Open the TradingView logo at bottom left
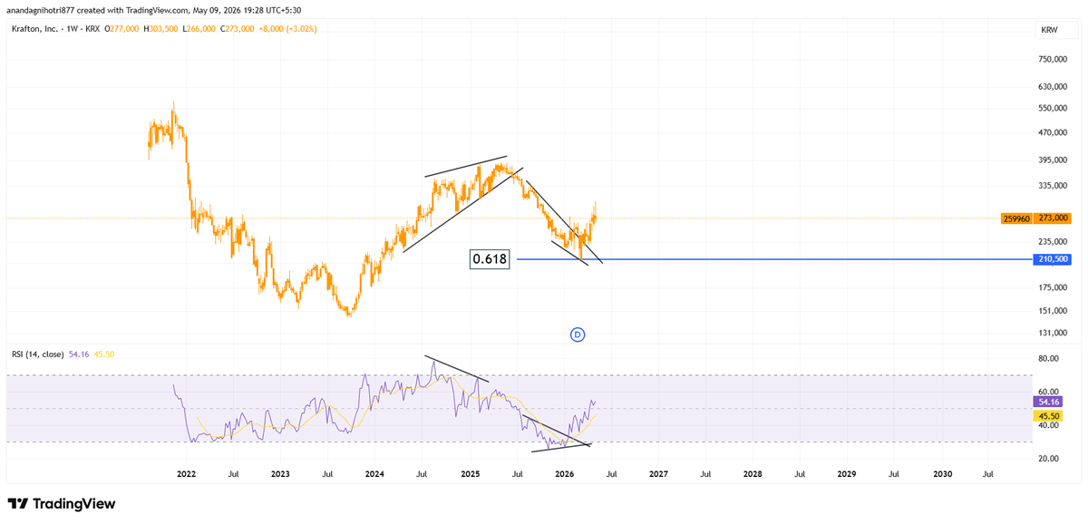This screenshot has width=1088, height=524. coord(62,504)
